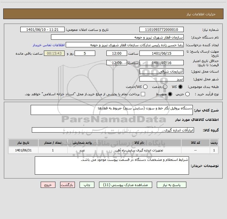Click the buyer organization name field

(117, 37)
